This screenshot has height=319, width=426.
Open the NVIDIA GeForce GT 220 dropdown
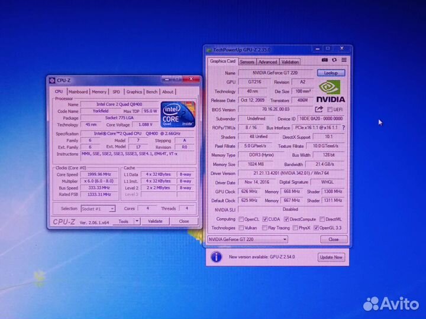point(247,239)
